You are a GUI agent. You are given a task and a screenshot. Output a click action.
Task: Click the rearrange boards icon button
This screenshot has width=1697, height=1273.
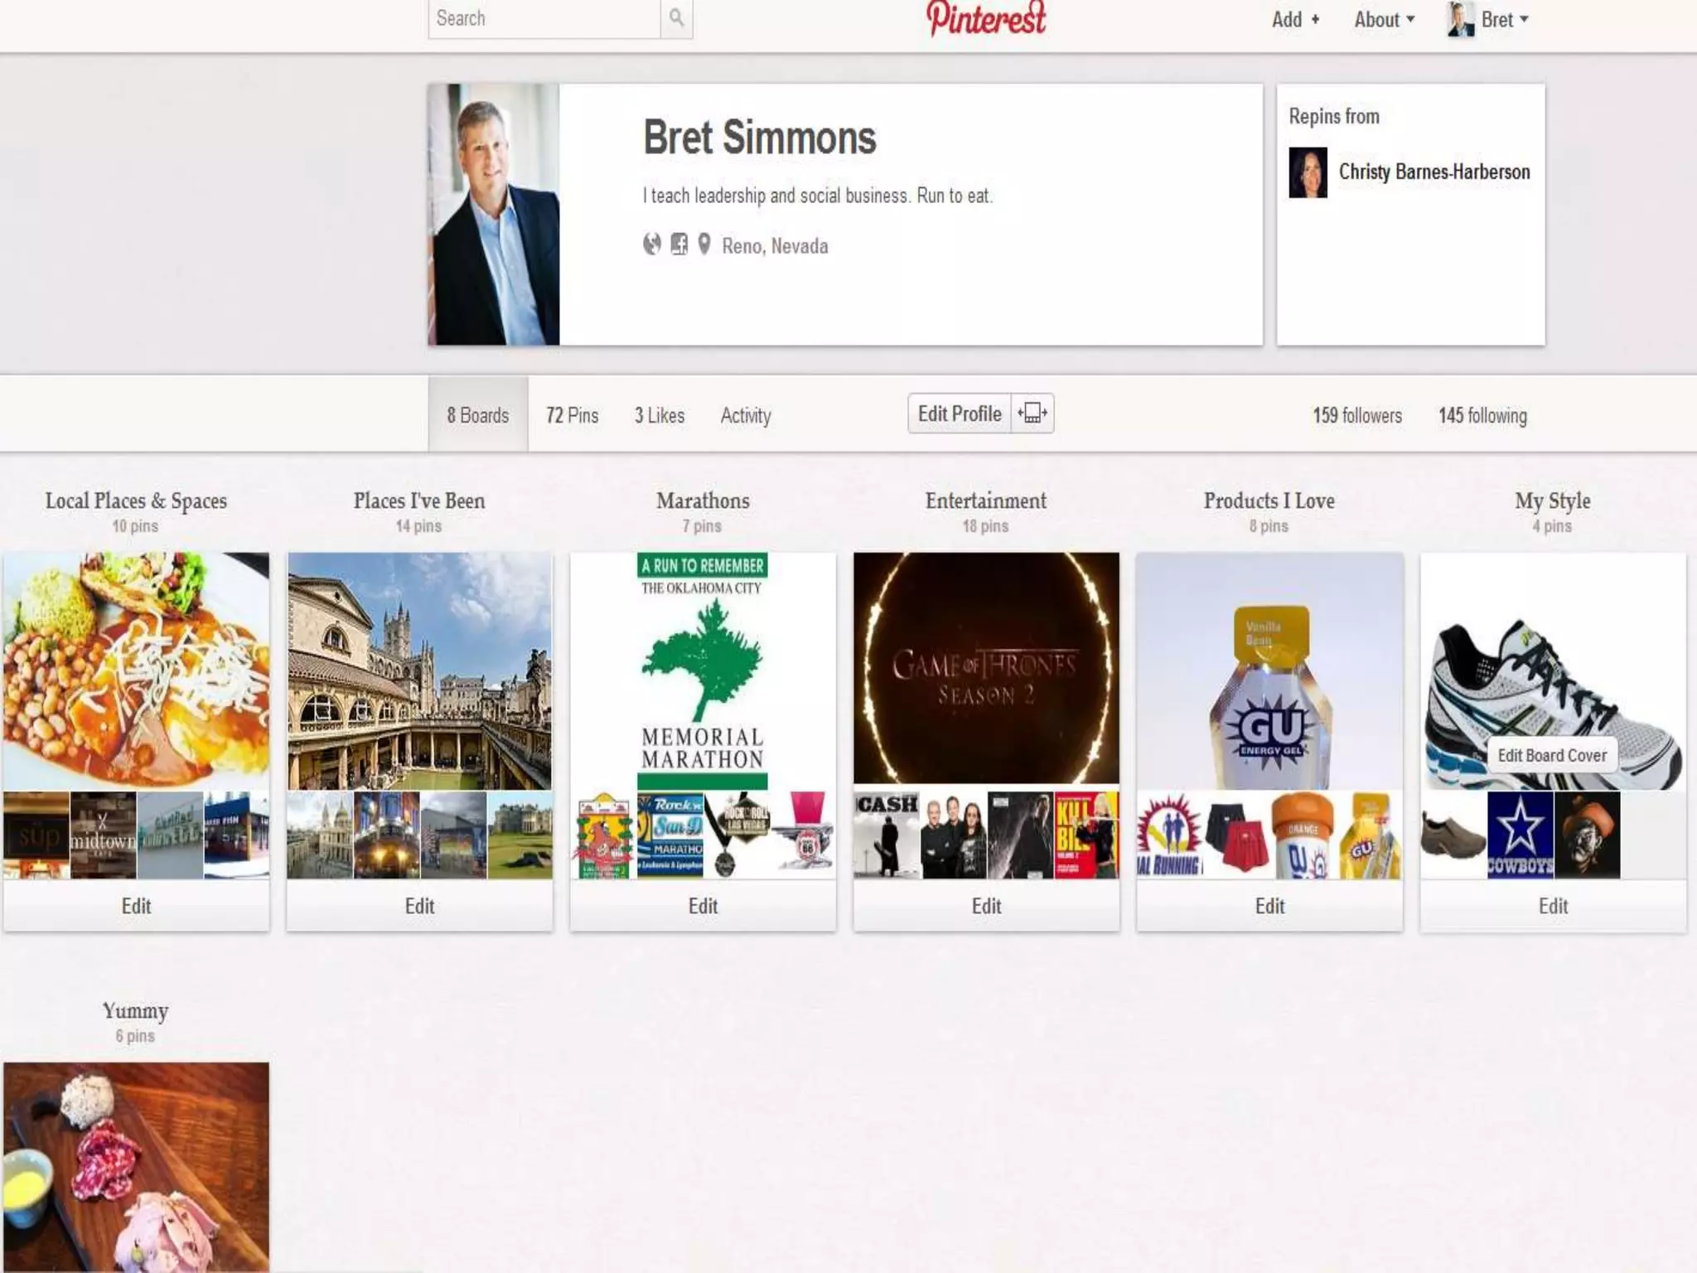click(1032, 413)
